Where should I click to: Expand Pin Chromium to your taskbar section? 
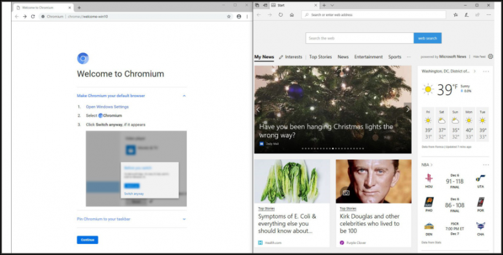click(184, 219)
